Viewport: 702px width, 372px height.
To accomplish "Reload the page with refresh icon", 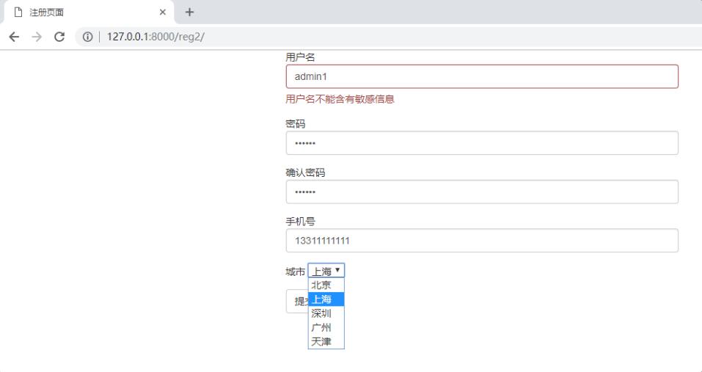I will [x=59, y=37].
